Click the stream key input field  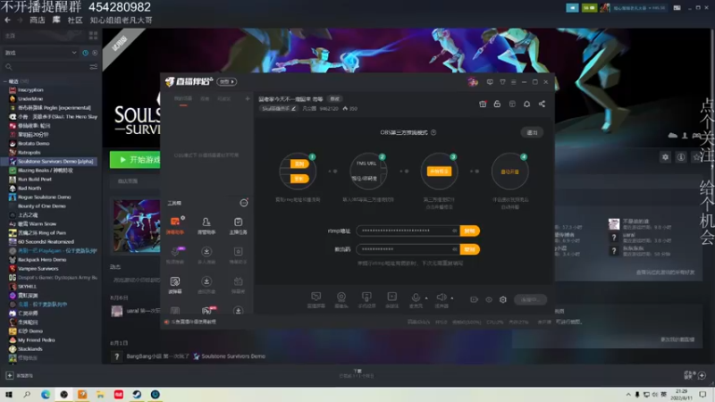click(x=408, y=249)
